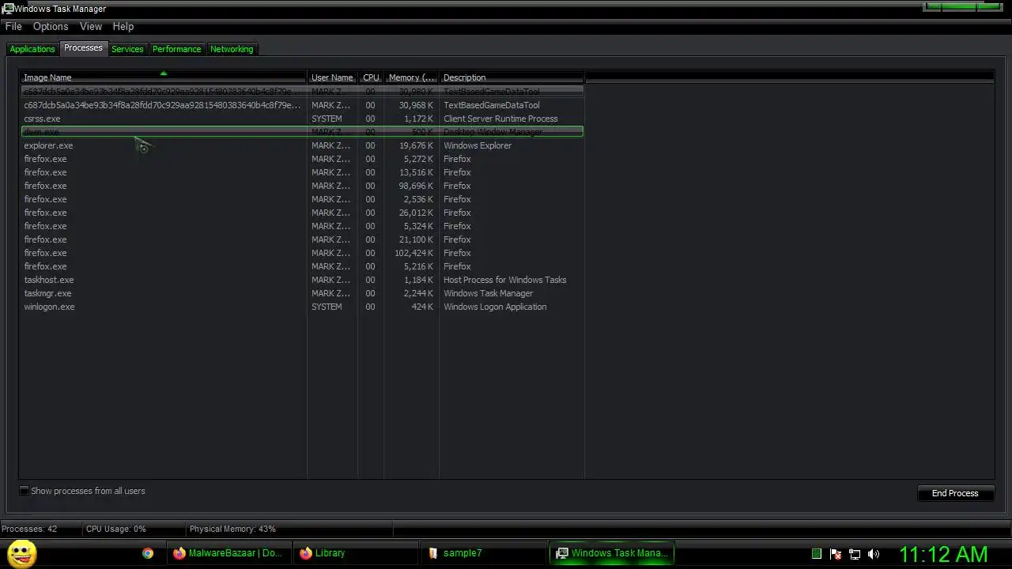Viewport: 1012px width, 569px height.
Task: Select firefox.exe using 21,100 K
Action: [x=302, y=239]
